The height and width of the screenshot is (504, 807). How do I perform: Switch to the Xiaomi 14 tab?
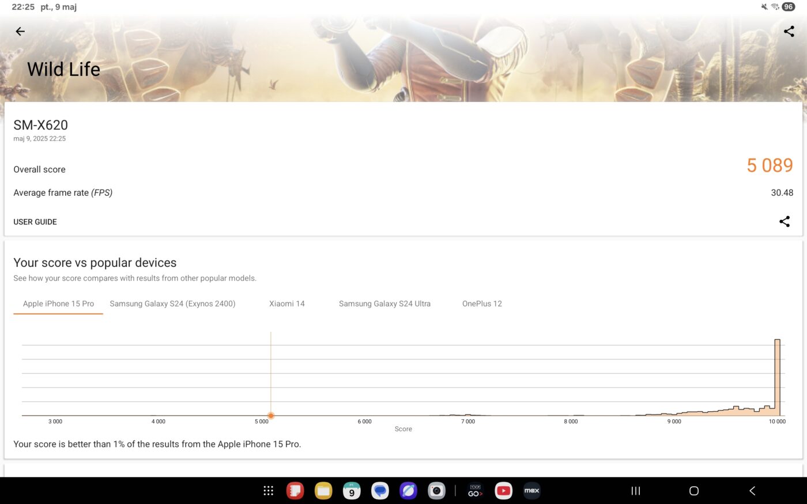pos(287,304)
